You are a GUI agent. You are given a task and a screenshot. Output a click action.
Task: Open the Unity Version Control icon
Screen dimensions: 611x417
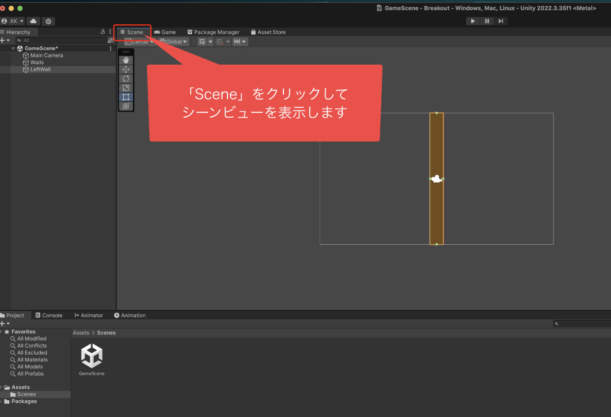click(x=48, y=21)
